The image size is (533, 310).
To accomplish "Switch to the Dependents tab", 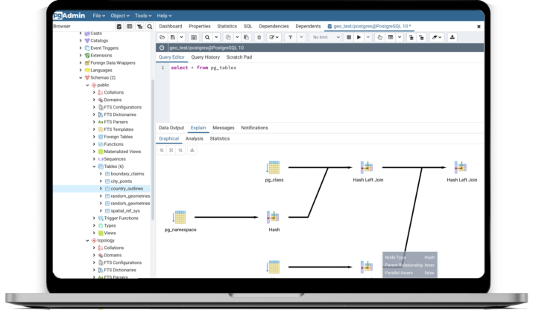I will click(x=308, y=26).
